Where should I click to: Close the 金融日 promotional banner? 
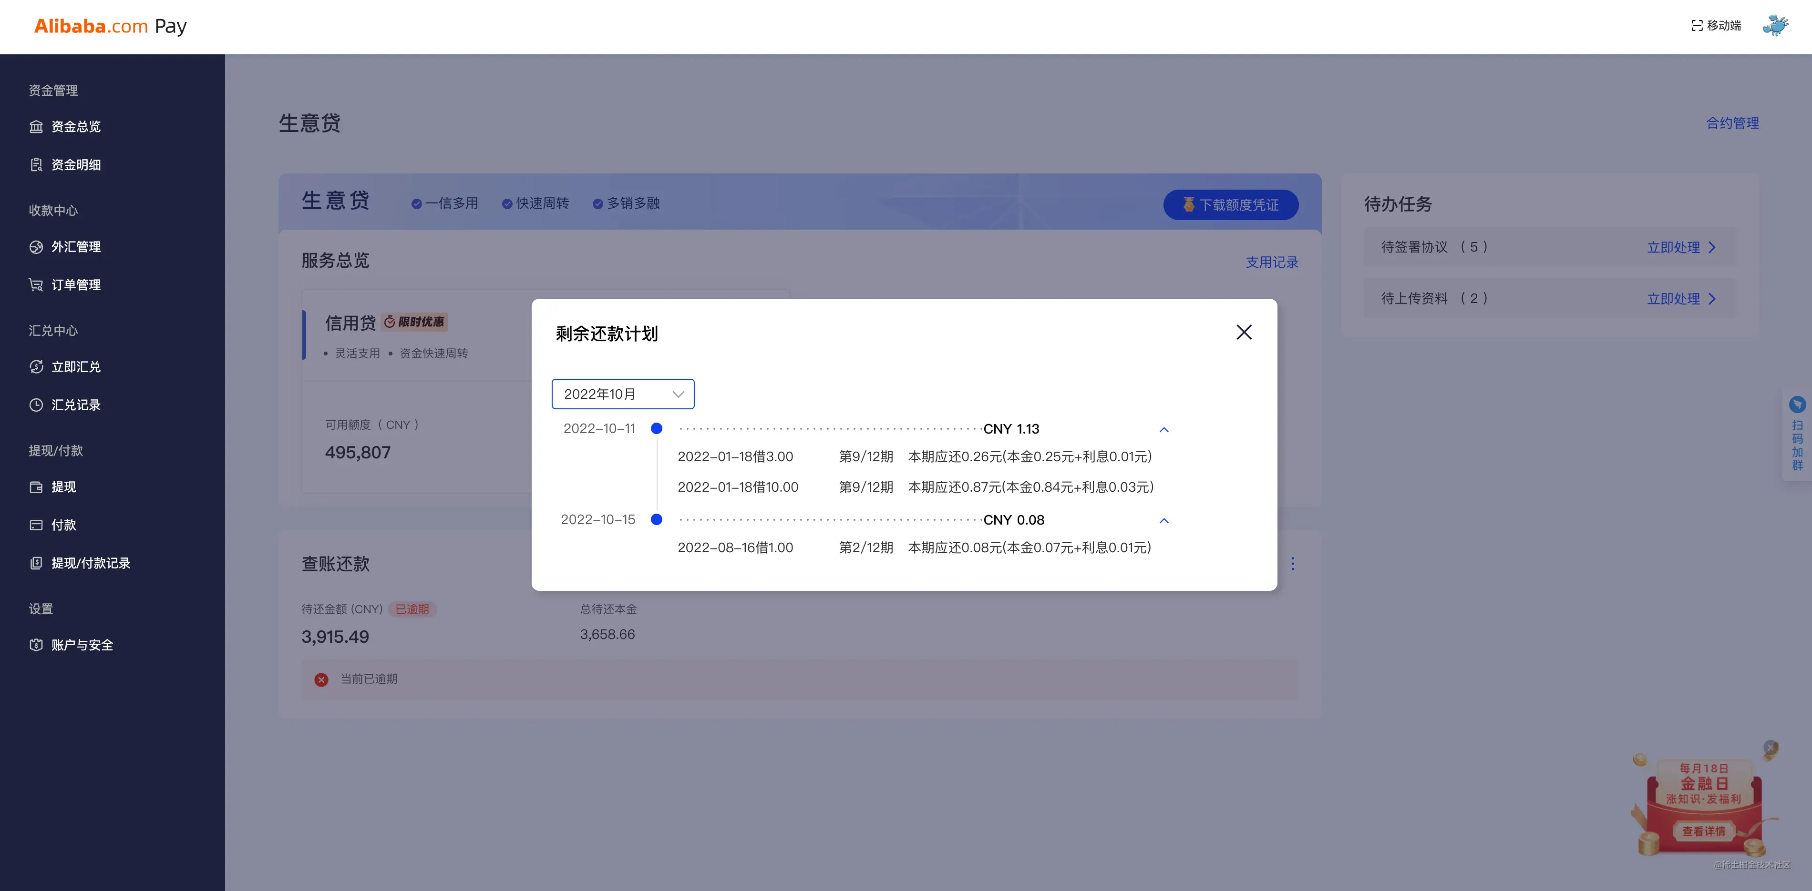[1770, 748]
